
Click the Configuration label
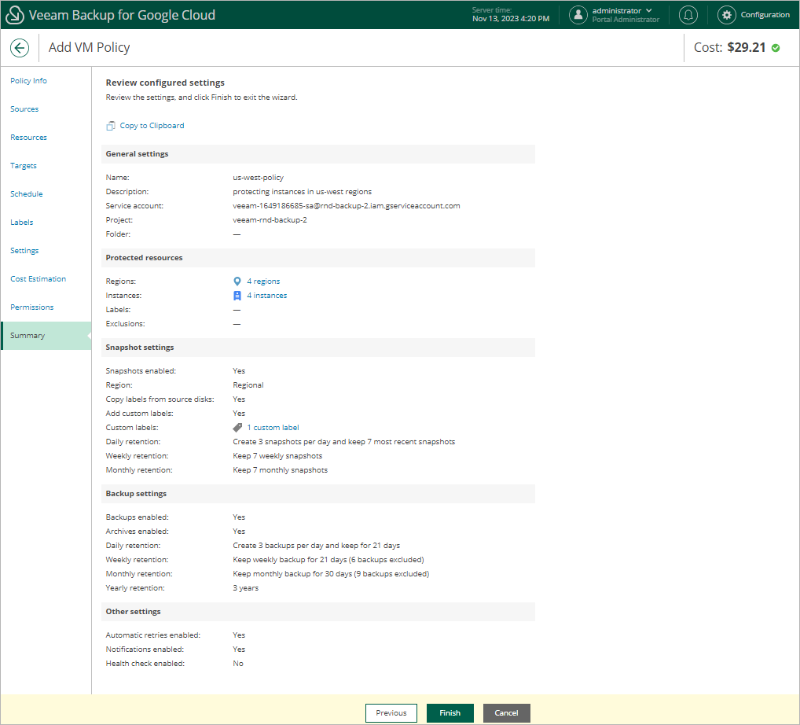click(765, 15)
